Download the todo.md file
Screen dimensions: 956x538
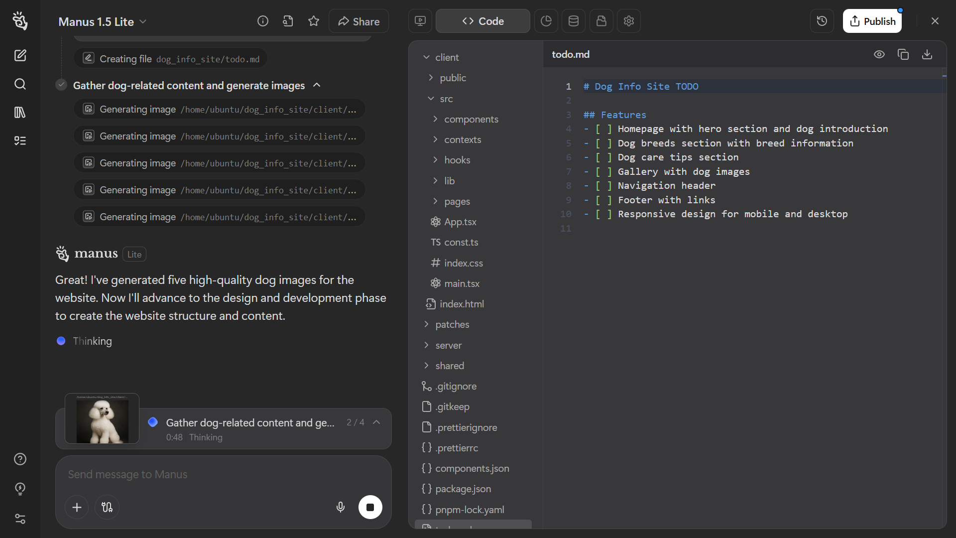click(x=927, y=54)
